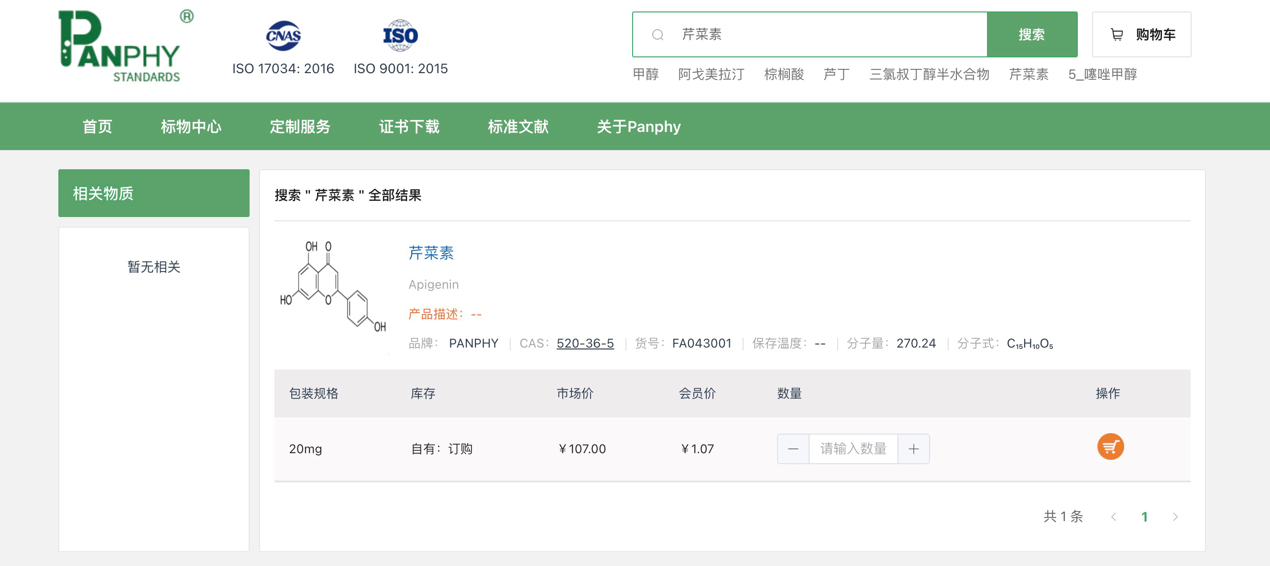
Task: Click the 请输入数量 quantity input
Action: coord(854,449)
